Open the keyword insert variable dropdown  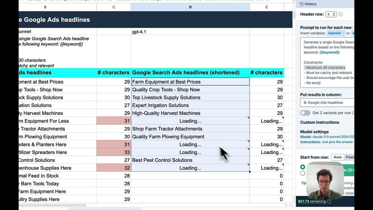[x=335, y=33]
